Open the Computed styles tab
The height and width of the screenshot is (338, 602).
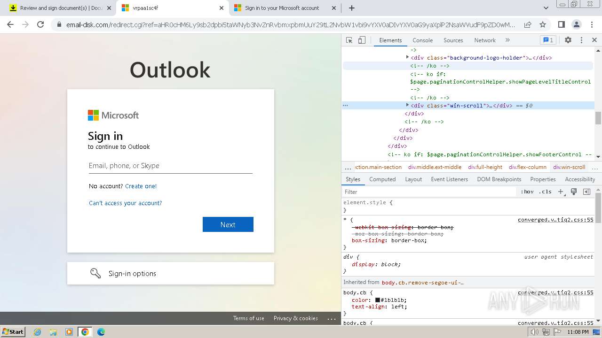tap(382, 179)
